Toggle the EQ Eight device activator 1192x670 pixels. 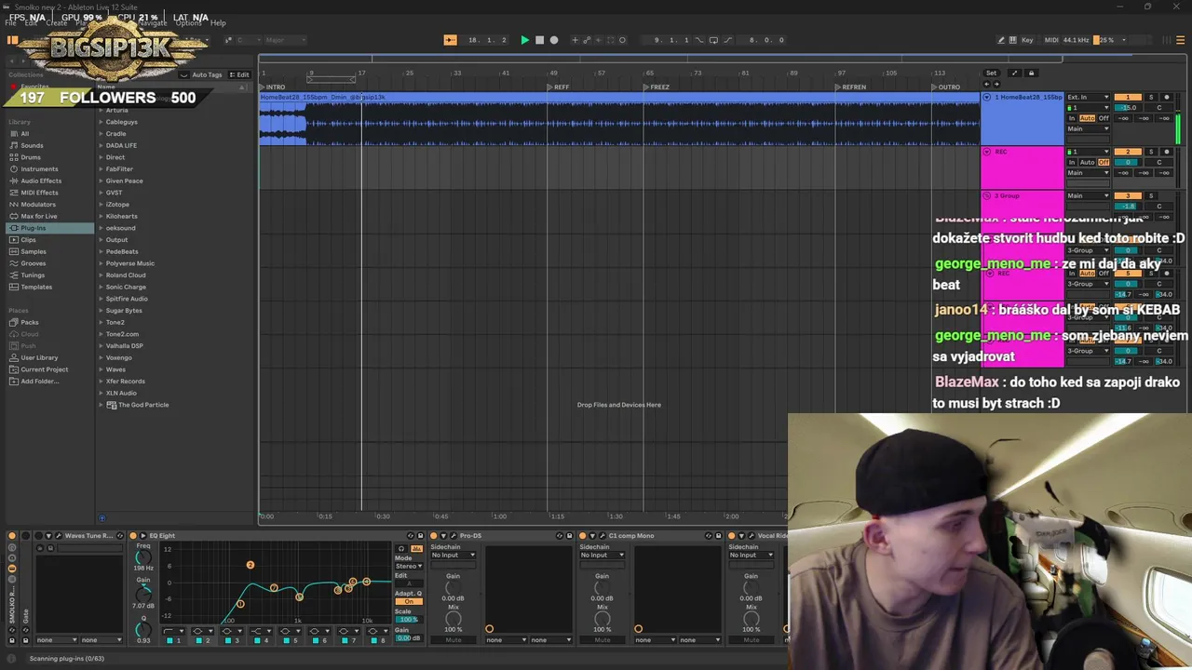(x=132, y=536)
